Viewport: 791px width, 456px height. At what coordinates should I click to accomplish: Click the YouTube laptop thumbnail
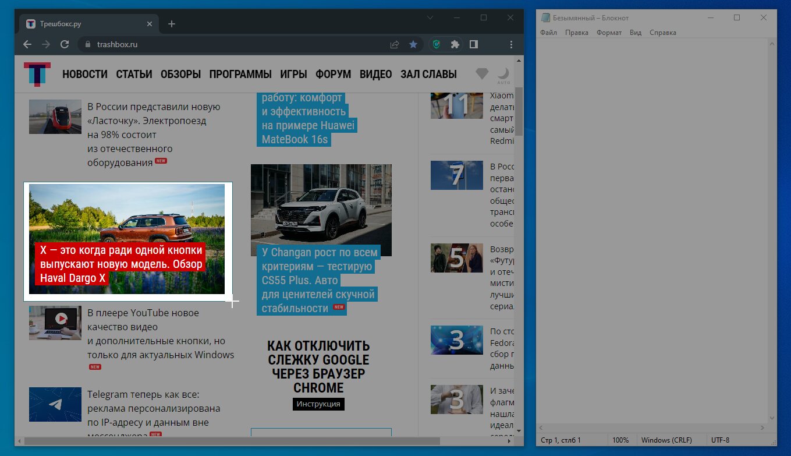pyautogui.click(x=55, y=323)
